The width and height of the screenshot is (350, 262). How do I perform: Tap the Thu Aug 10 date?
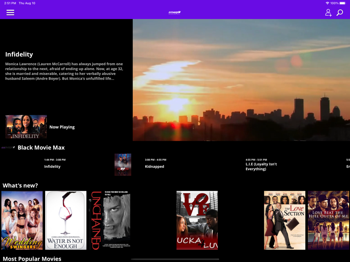point(27,3)
